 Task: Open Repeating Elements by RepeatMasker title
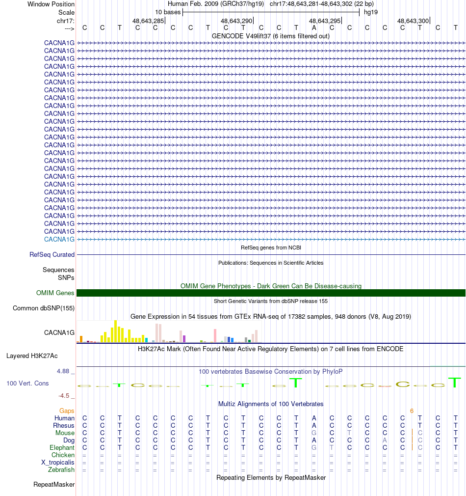(x=271, y=478)
